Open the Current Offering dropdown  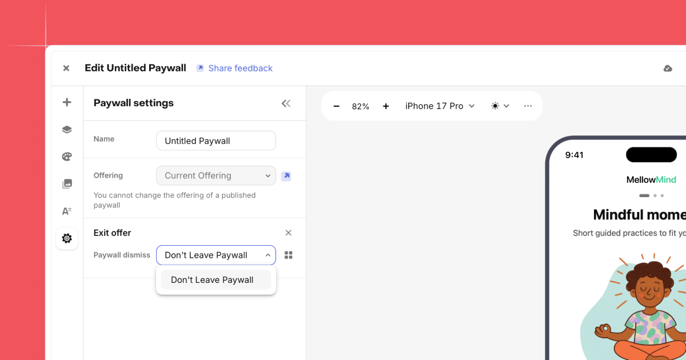[x=216, y=175]
